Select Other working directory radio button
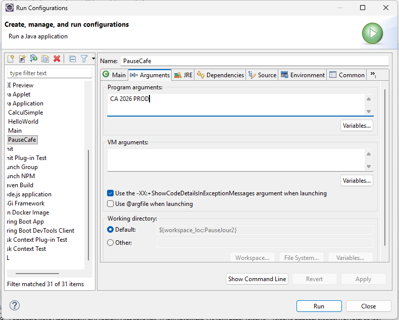Image resolution: width=399 pixels, height=320 pixels. 111,243
